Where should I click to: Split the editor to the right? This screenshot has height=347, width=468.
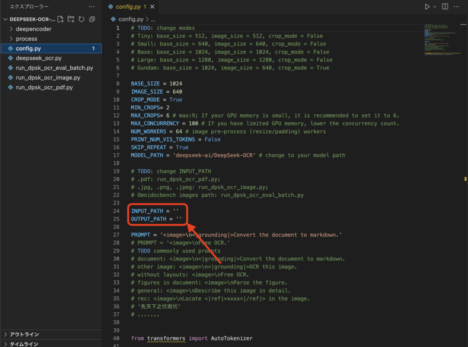coord(445,7)
